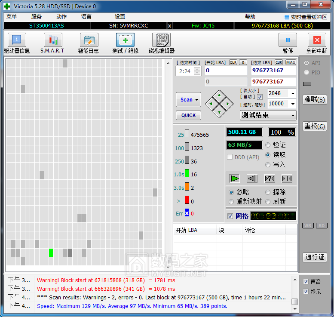Click the blue Err X block icon
334x317 pixels.
click(x=187, y=212)
